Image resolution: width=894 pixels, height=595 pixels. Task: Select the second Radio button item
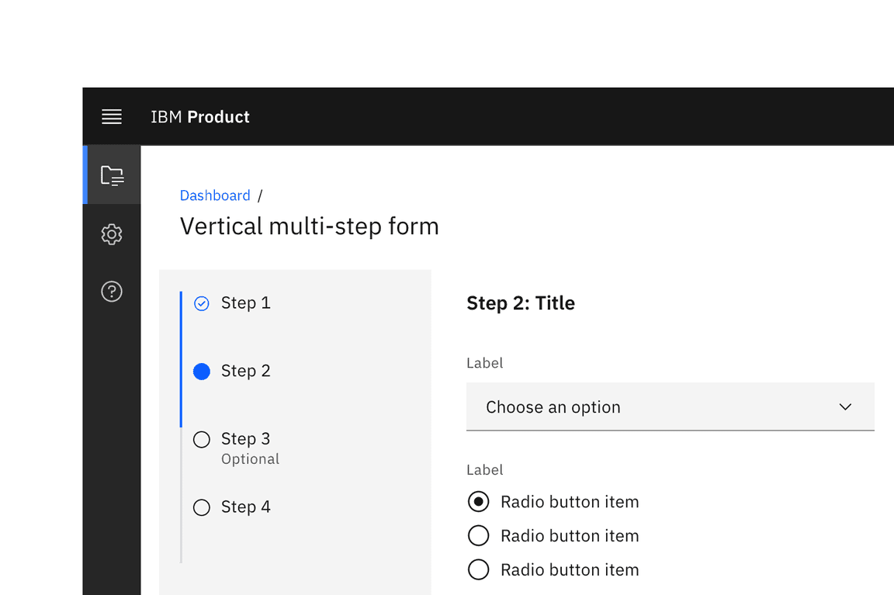479,535
